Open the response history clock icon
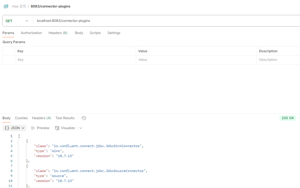This screenshot has width=300, height=188. coord(84,118)
